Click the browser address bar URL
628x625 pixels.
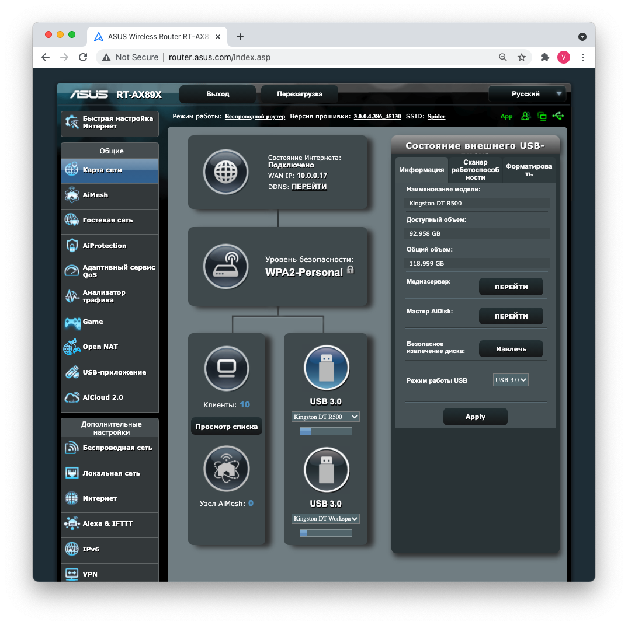tap(220, 57)
